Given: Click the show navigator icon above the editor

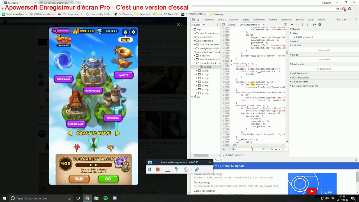Looking at the screenshot, I should pyautogui.click(x=224, y=25).
